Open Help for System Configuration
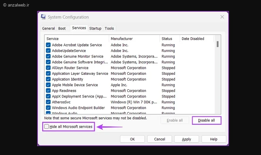The width and height of the screenshot is (261, 155). coord(214,139)
